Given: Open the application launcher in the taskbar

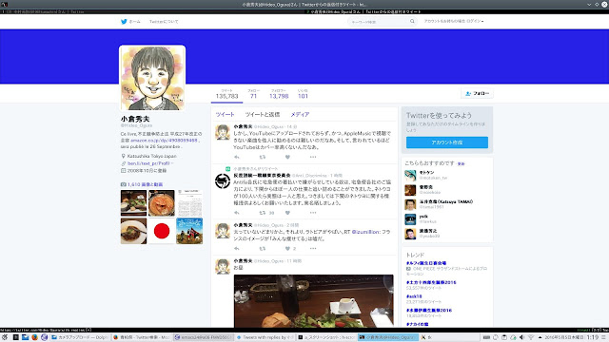Looking at the screenshot, I should click(5, 337).
